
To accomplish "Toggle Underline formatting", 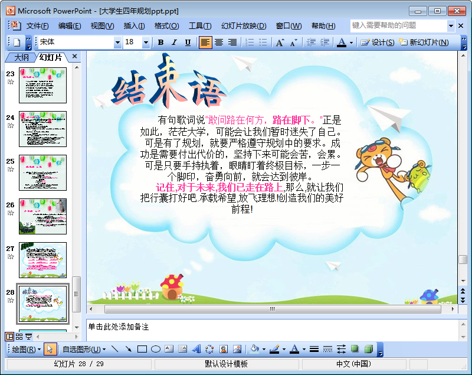I will point(188,43).
